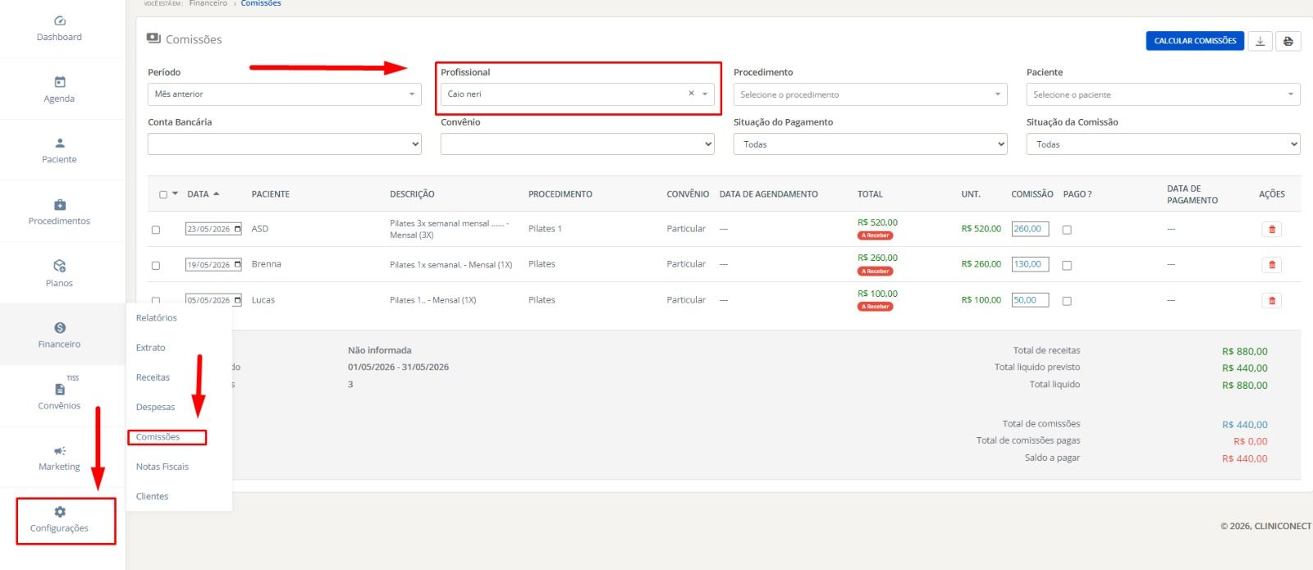
Task: Open the Paciente dropdown
Action: [x=1163, y=94]
